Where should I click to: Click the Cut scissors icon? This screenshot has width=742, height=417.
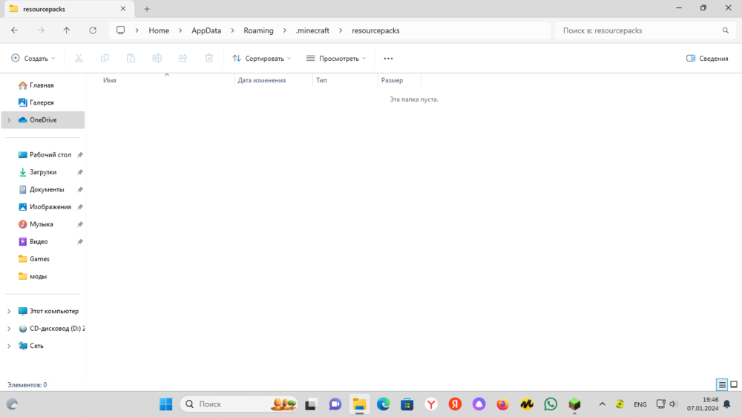pos(79,58)
